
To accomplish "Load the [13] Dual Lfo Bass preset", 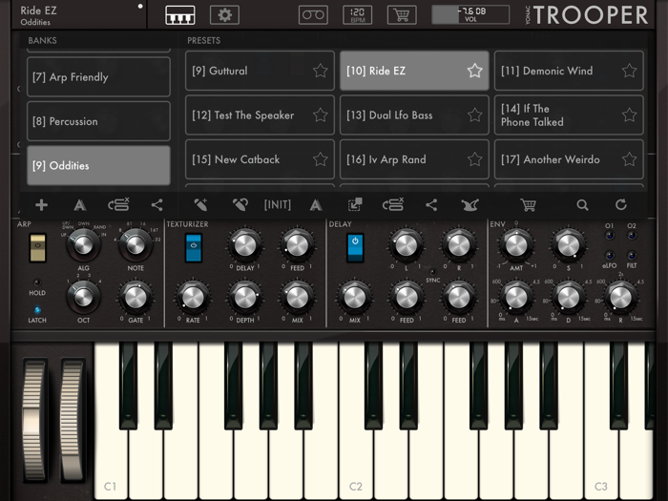I will (x=414, y=115).
